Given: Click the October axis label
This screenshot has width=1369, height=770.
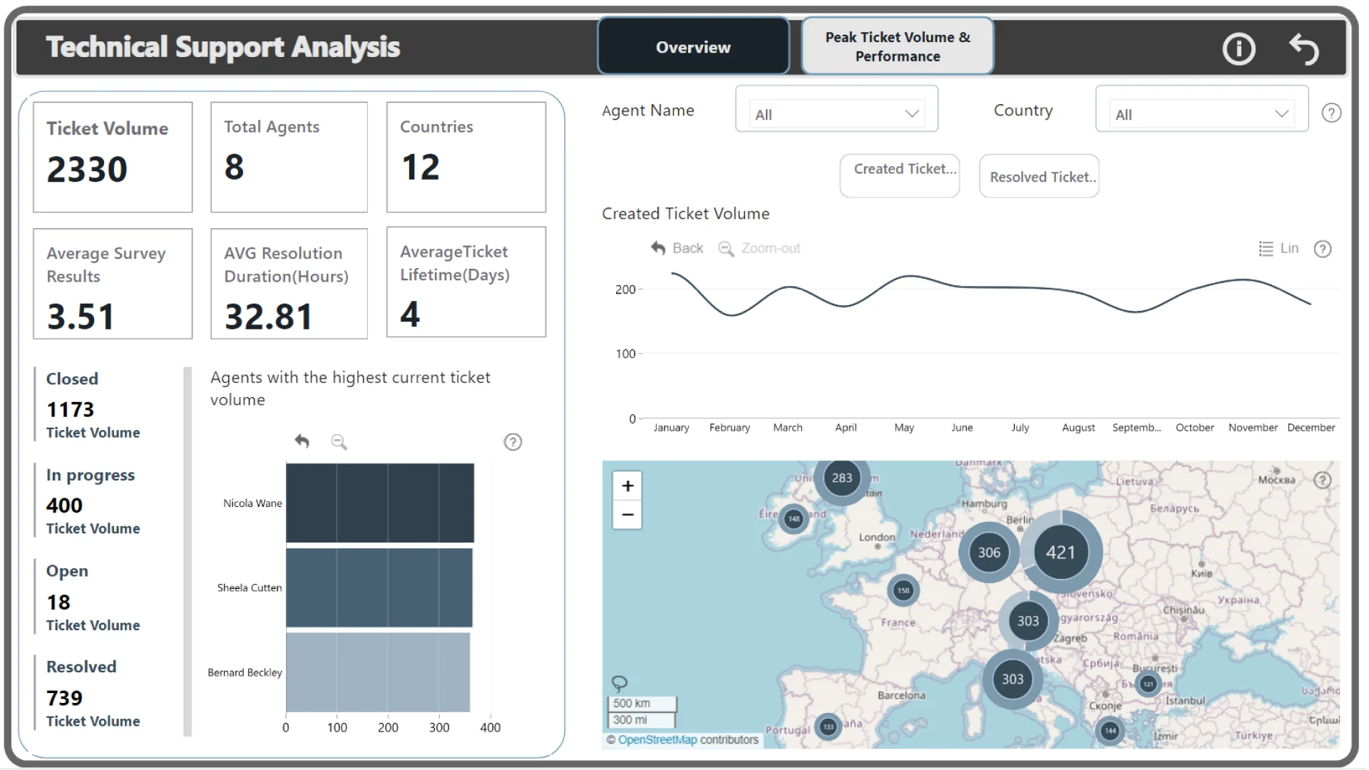Looking at the screenshot, I should click(1194, 428).
